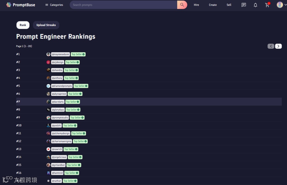Open the @charismaenigma profile link

point(61,141)
